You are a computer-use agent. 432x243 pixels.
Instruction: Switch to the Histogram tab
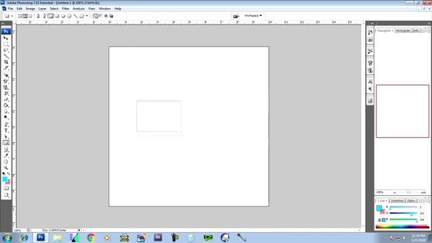click(403, 30)
